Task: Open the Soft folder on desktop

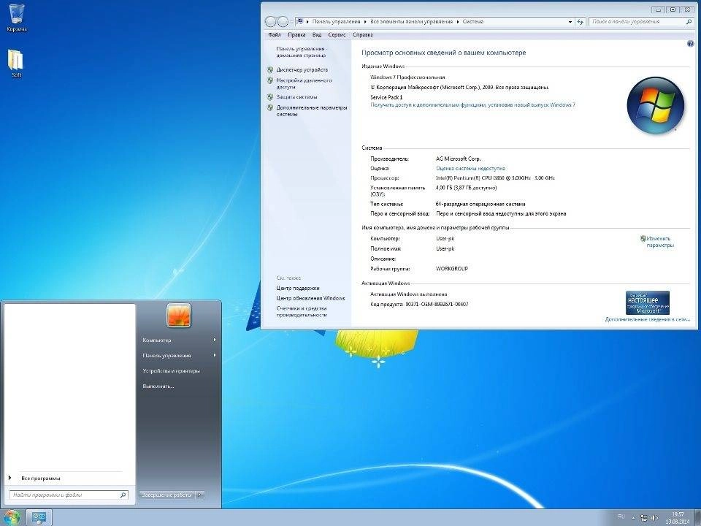Action: click(x=16, y=63)
